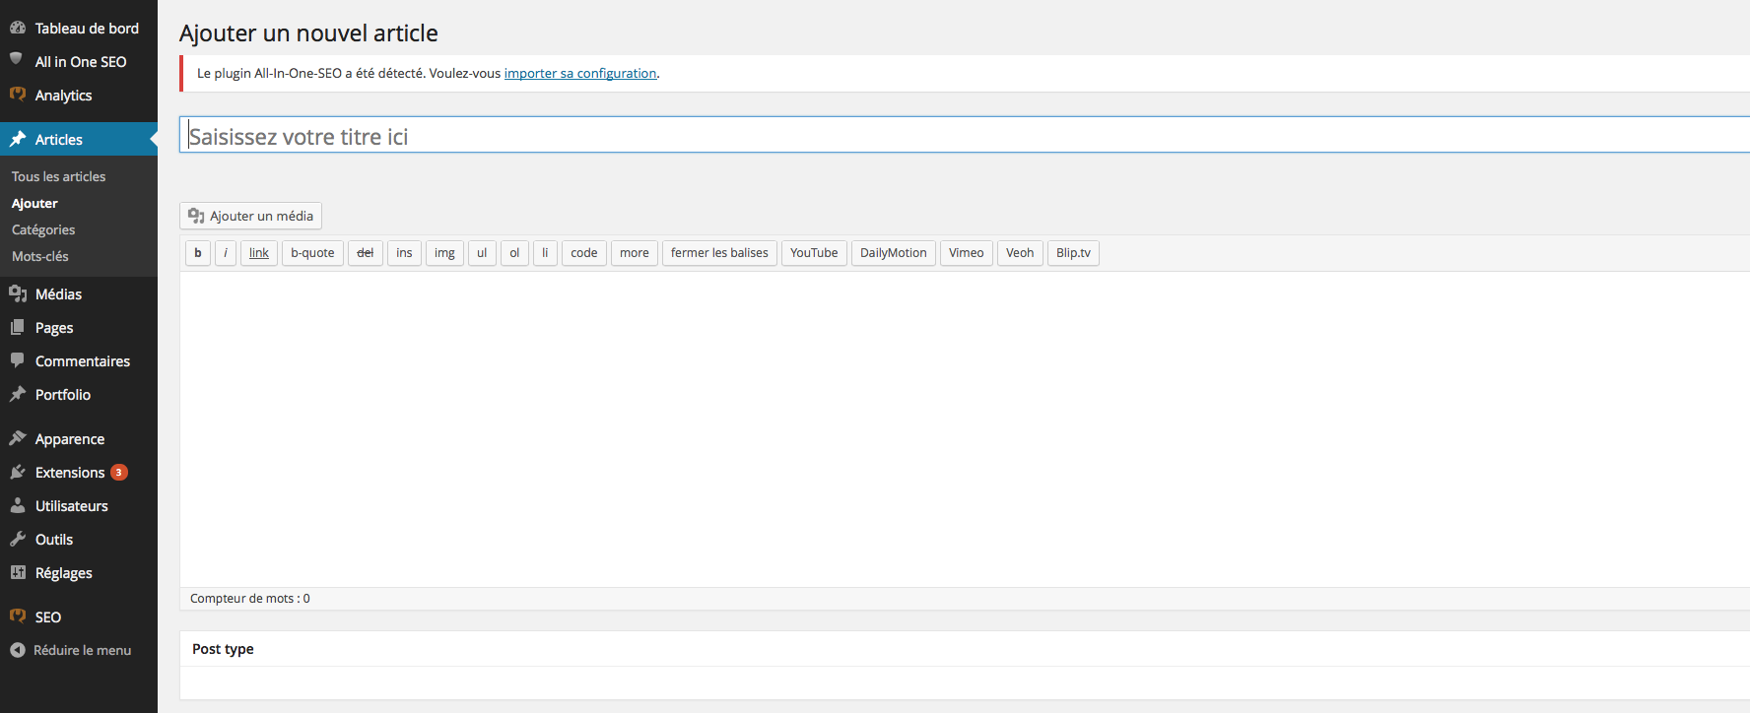Open the Extensions plugin icon

tap(18, 472)
